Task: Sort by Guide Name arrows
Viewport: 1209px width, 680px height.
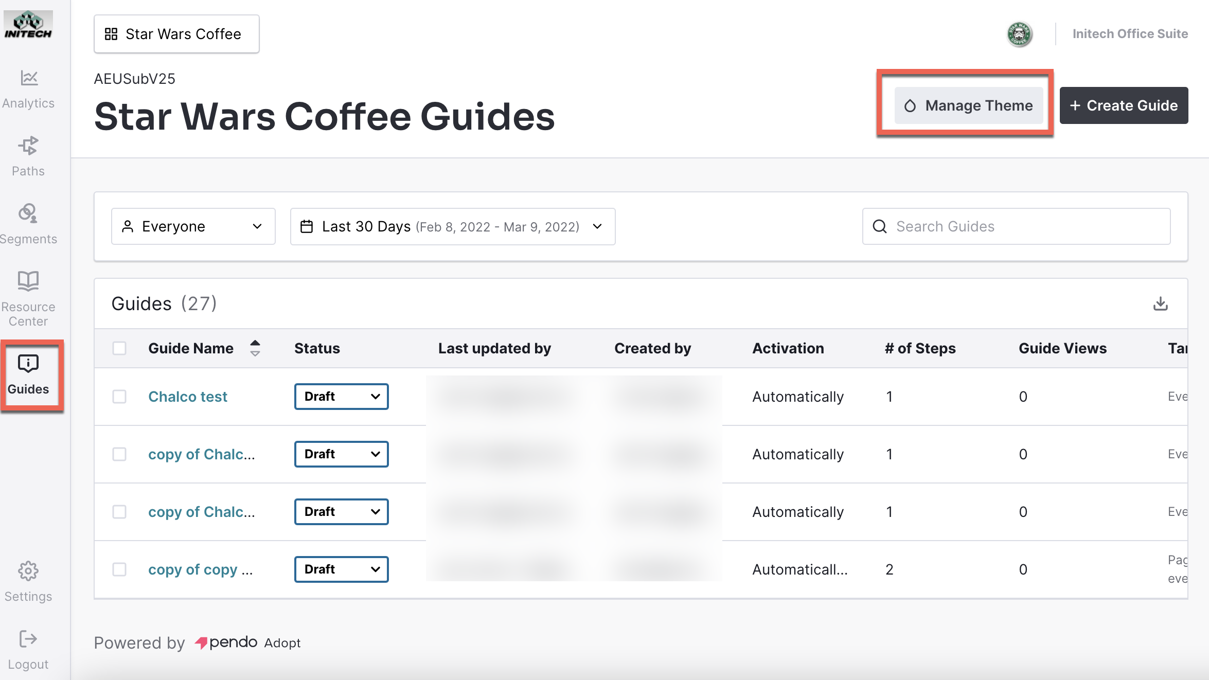Action: (255, 348)
